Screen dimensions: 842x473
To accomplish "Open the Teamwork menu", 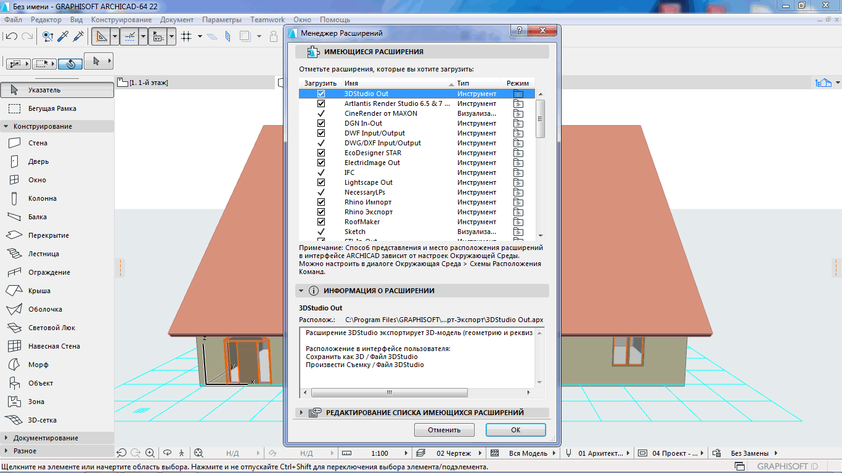I will point(268,20).
